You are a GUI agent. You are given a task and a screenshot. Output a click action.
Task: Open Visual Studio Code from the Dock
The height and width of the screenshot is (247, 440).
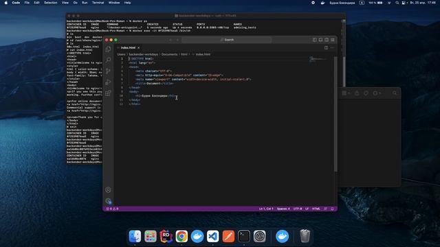tap(212, 236)
